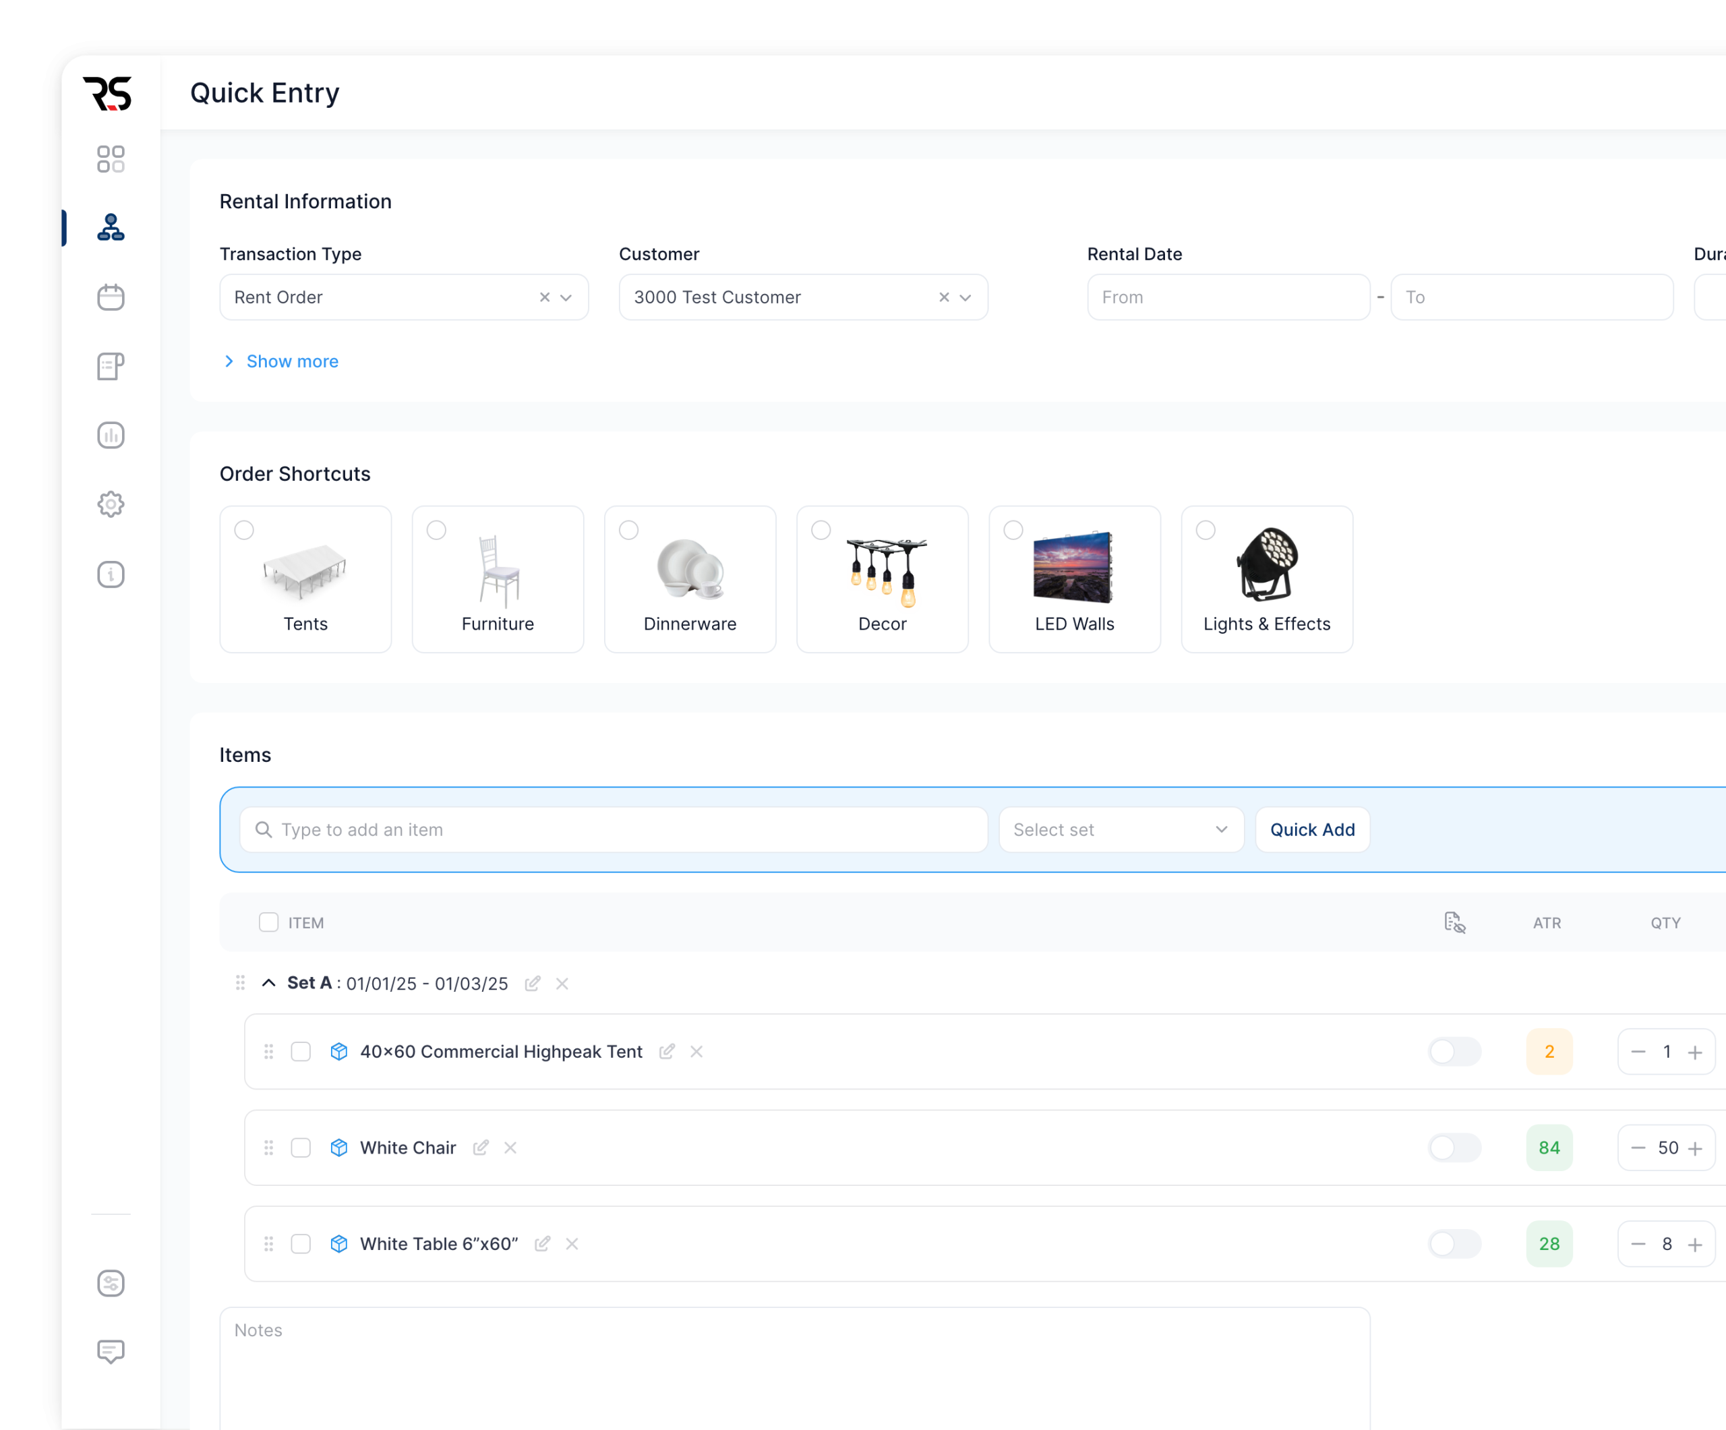Remove the White Table 6”x60” item
Image resolution: width=1726 pixels, height=1430 pixels.
(x=572, y=1243)
